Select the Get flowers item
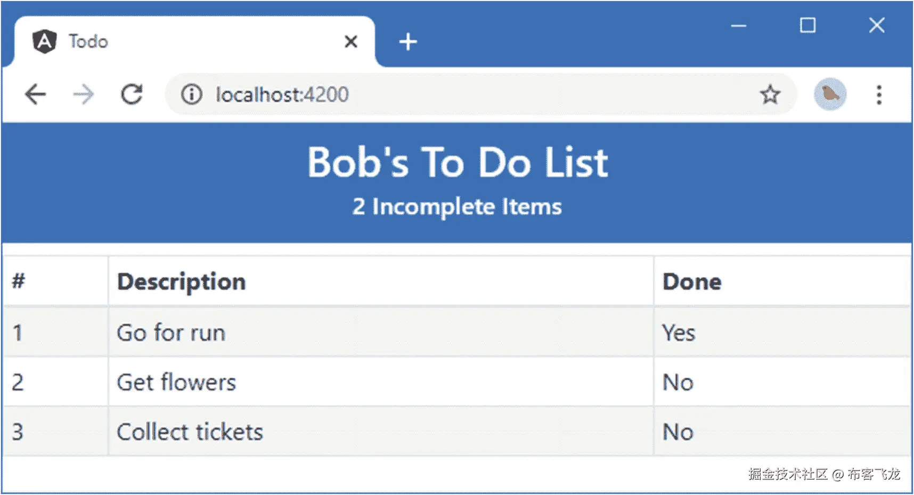 pos(176,382)
